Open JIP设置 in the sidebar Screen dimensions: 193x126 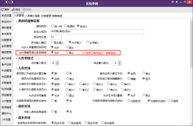7,119
